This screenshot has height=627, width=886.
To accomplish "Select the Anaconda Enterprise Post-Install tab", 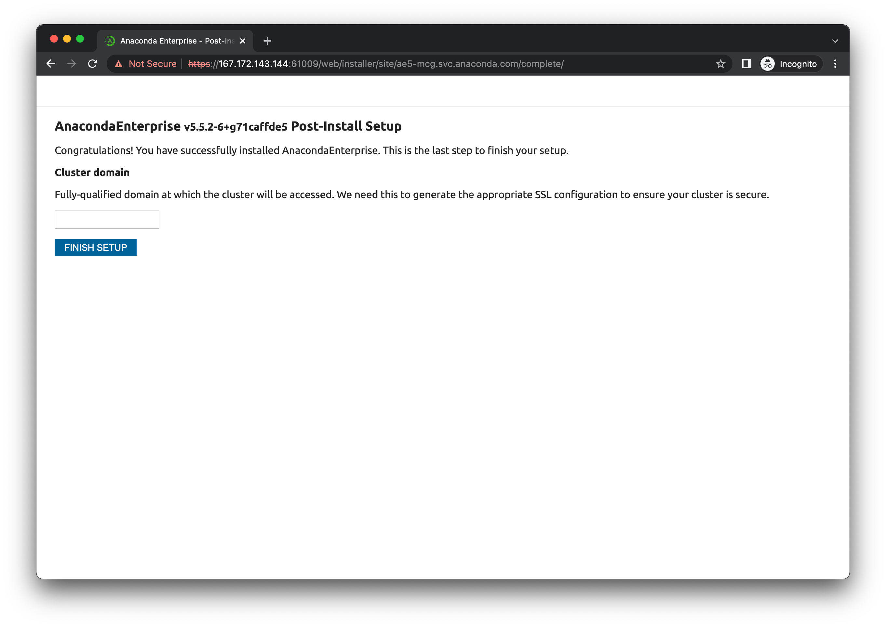I will (177, 41).
